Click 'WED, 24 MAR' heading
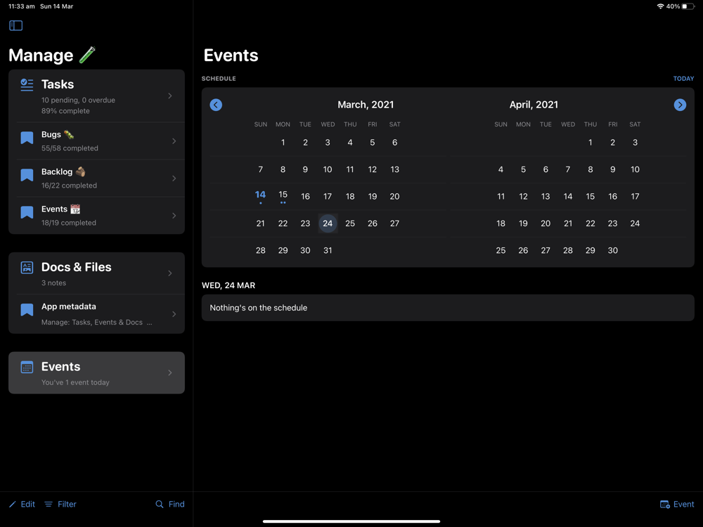The width and height of the screenshot is (703, 527). (228, 285)
